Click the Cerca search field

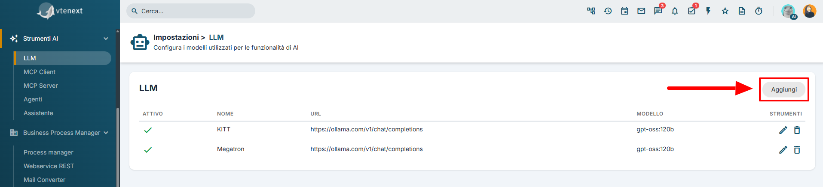pos(191,11)
